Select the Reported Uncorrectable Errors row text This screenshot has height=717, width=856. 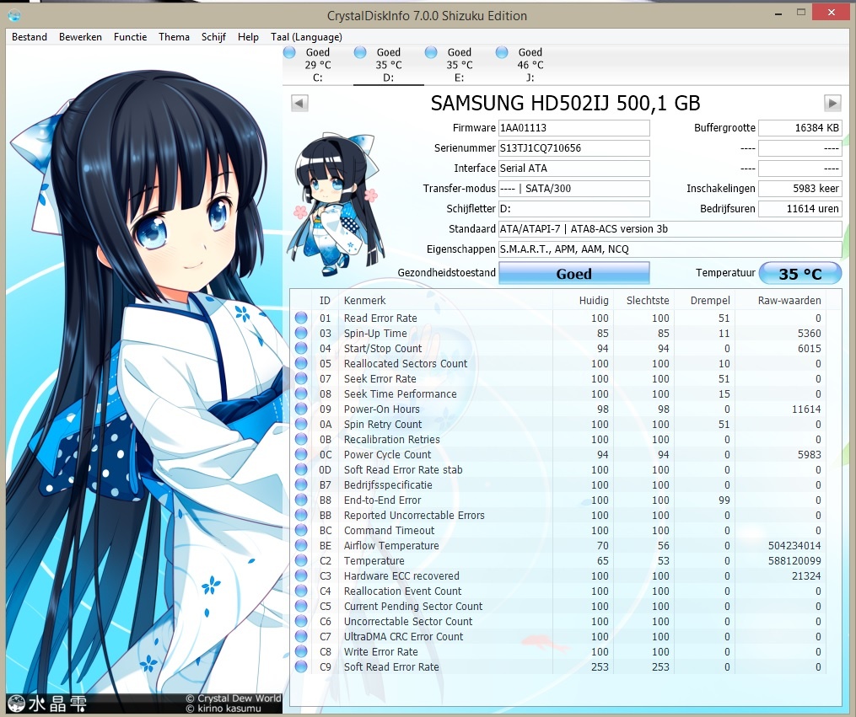(x=414, y=516)
